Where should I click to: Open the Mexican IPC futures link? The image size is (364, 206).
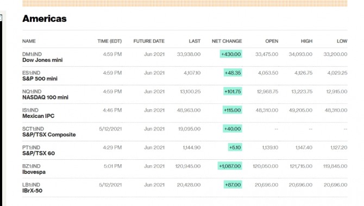(x=39, y=116)
